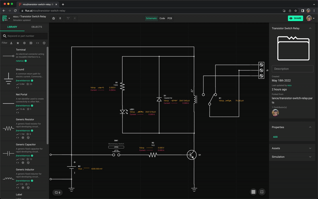Click the Generic Resistor symbol thumbnail
Screen dimensions: 318x199
8,128
